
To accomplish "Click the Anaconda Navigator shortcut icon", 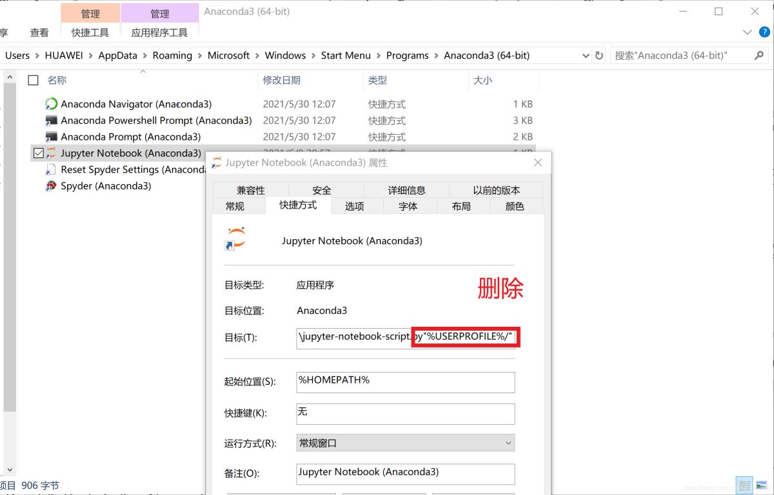I will tap(51, 104).
